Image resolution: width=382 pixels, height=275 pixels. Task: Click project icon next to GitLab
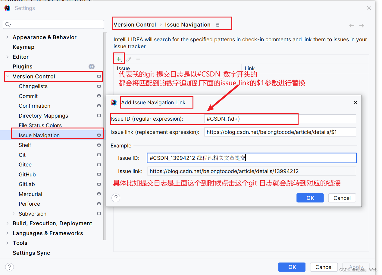coord(99,184)
